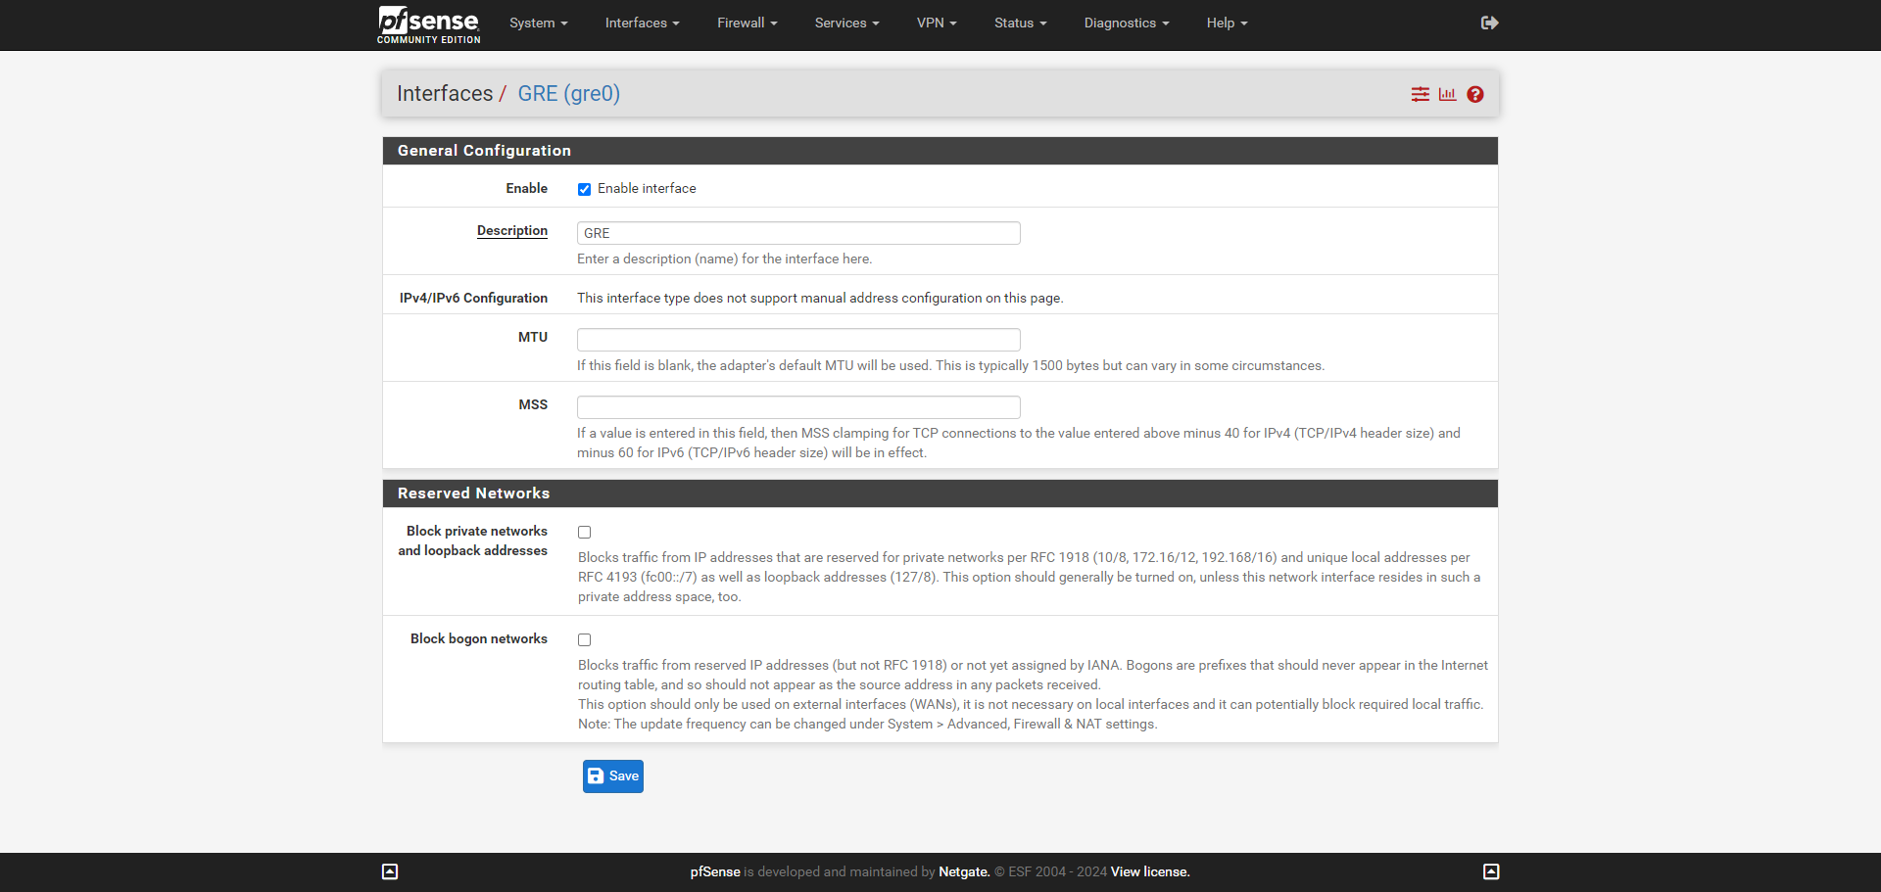
Task: Click the Description field containing GRE
Action: 798,233
